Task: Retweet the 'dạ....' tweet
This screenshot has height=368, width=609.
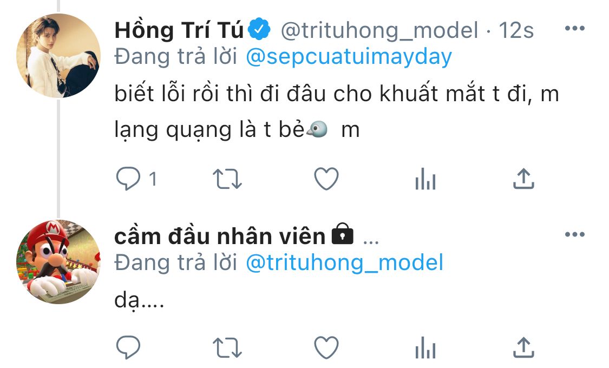Action: pos(227,347)
